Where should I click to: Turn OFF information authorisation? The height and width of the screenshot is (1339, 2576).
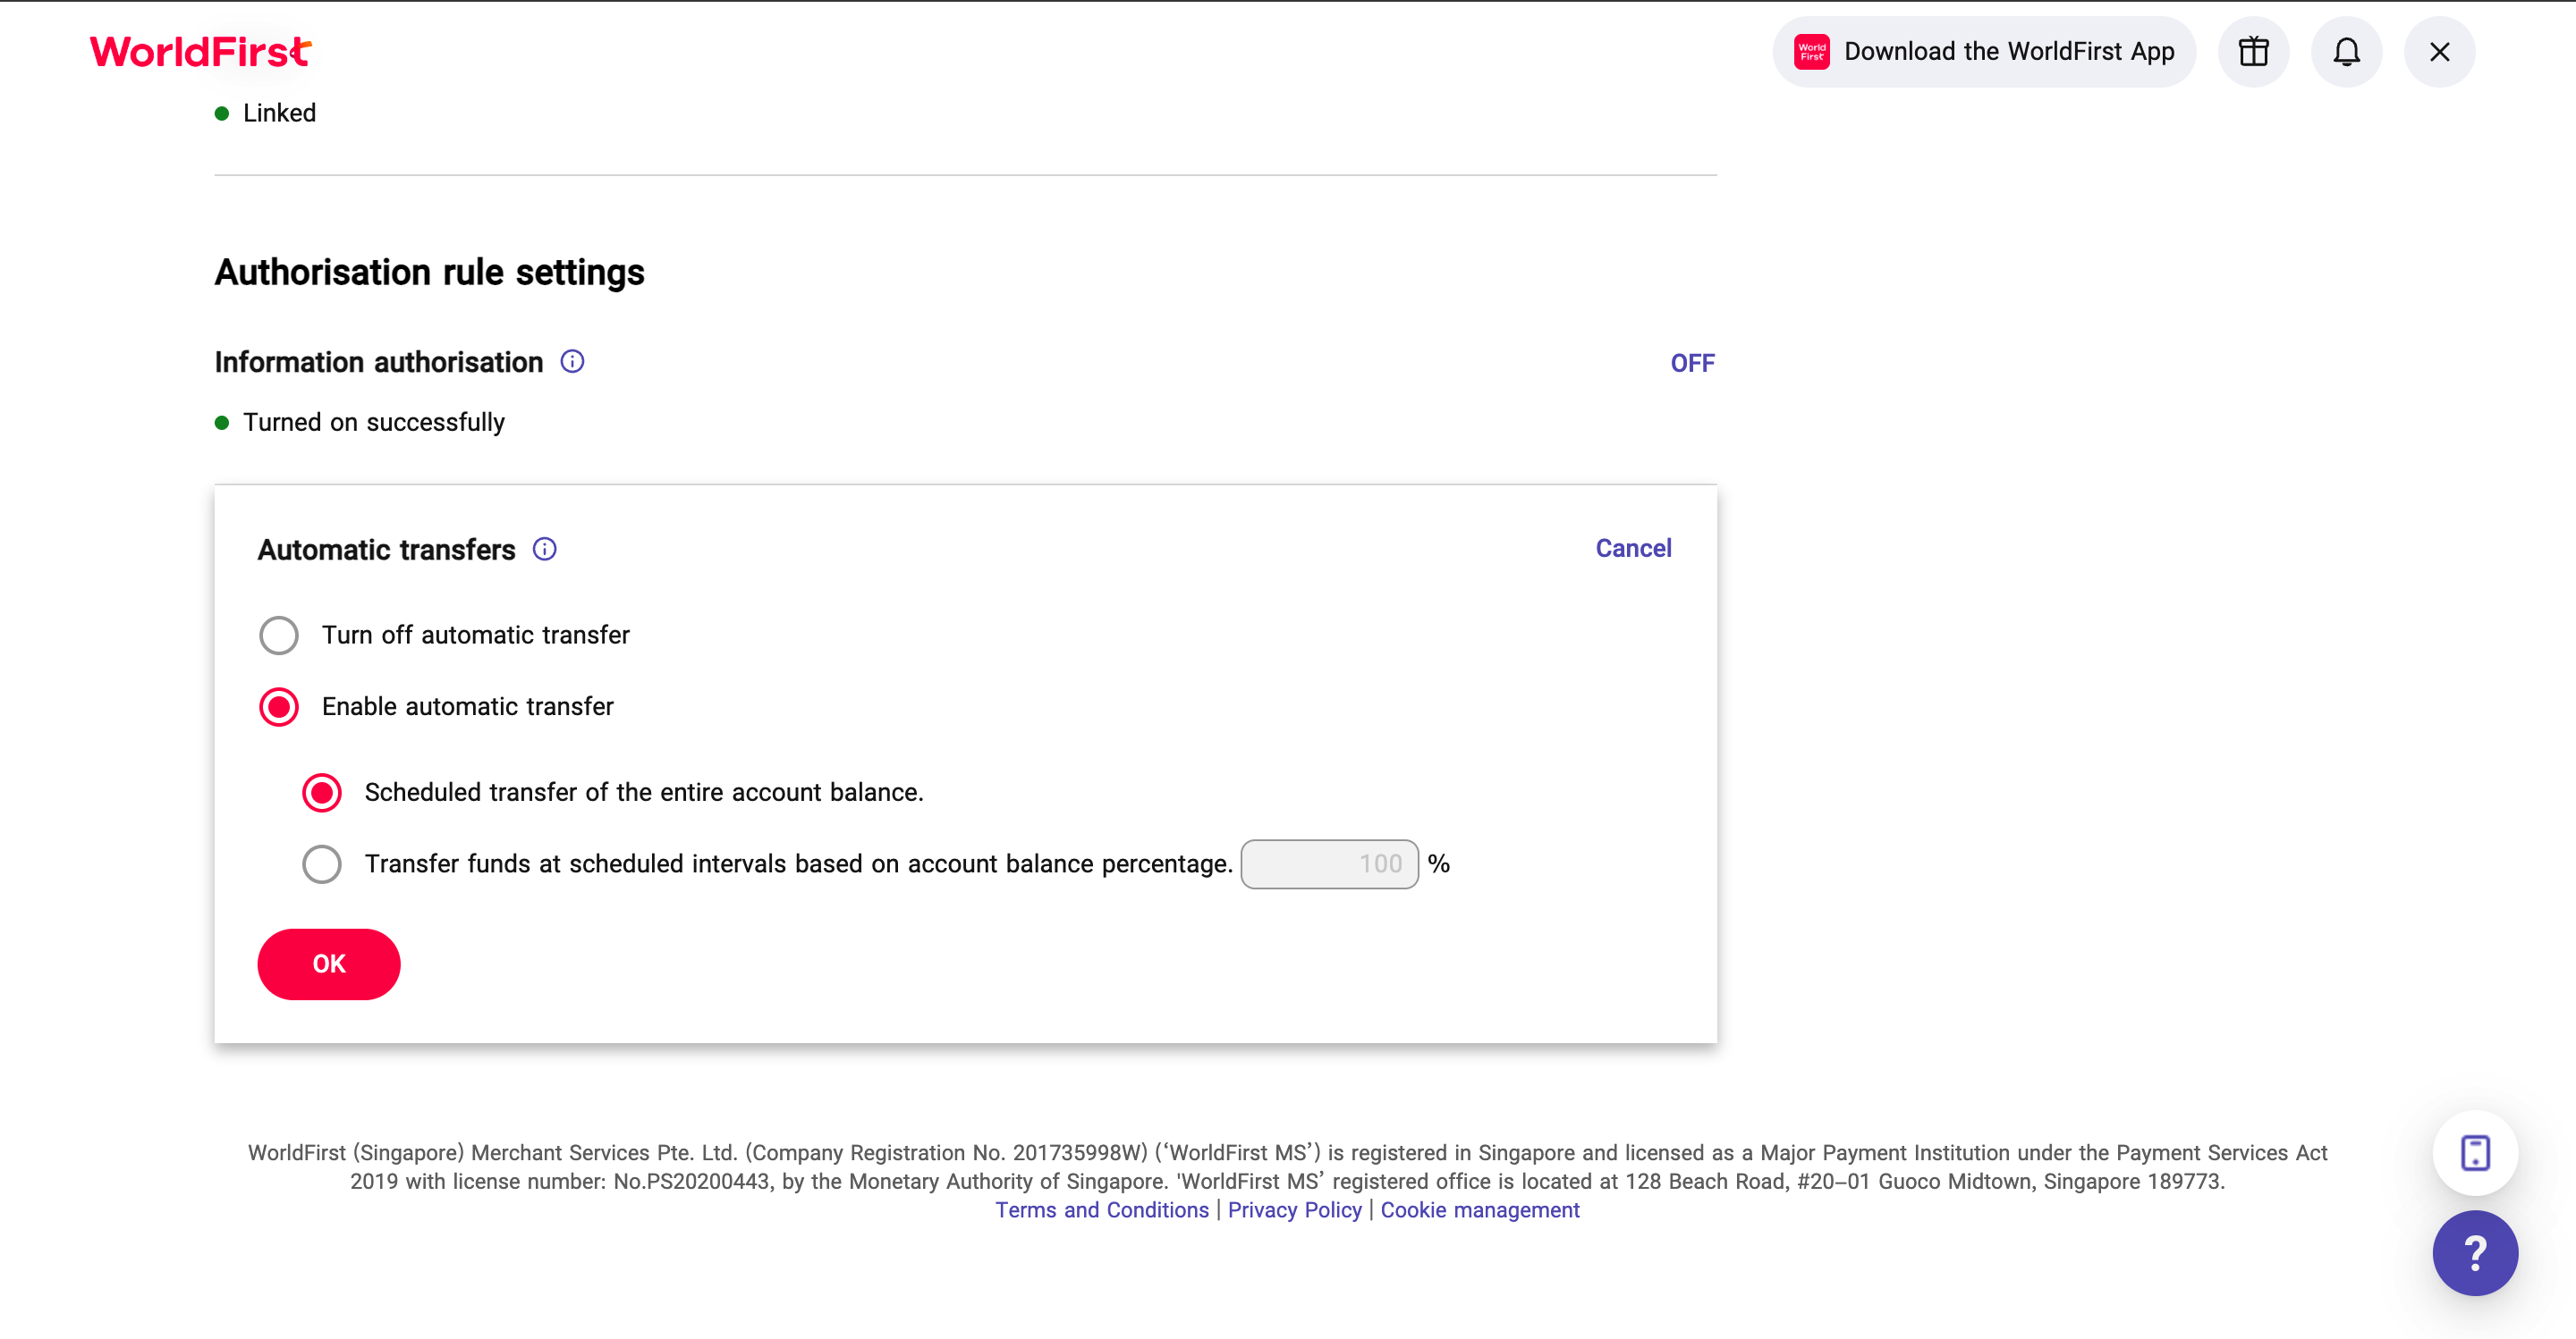pos(1691,364)
